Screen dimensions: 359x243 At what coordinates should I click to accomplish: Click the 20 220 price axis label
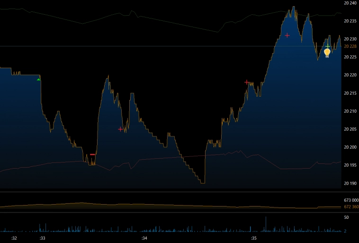point(350,75)
